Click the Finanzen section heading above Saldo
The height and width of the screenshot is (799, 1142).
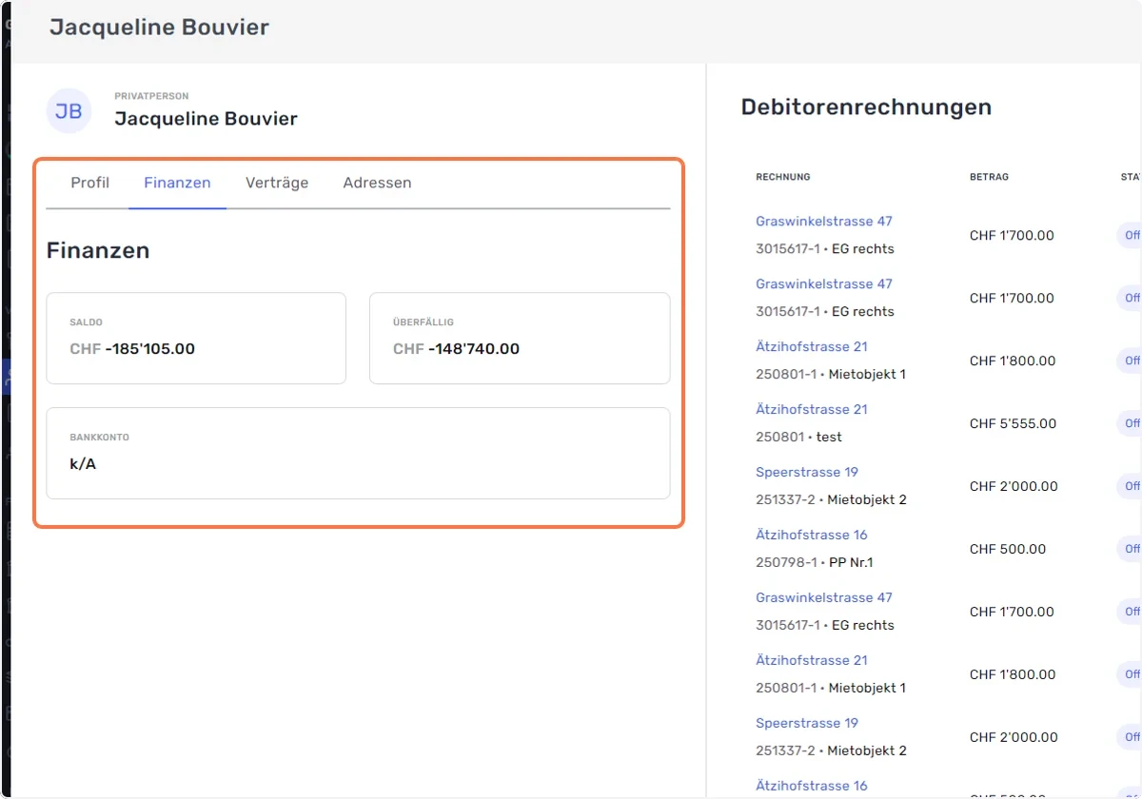click(98, 250)
